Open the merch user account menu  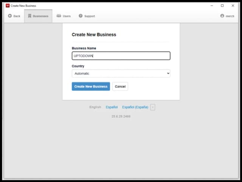pos(227,16)
